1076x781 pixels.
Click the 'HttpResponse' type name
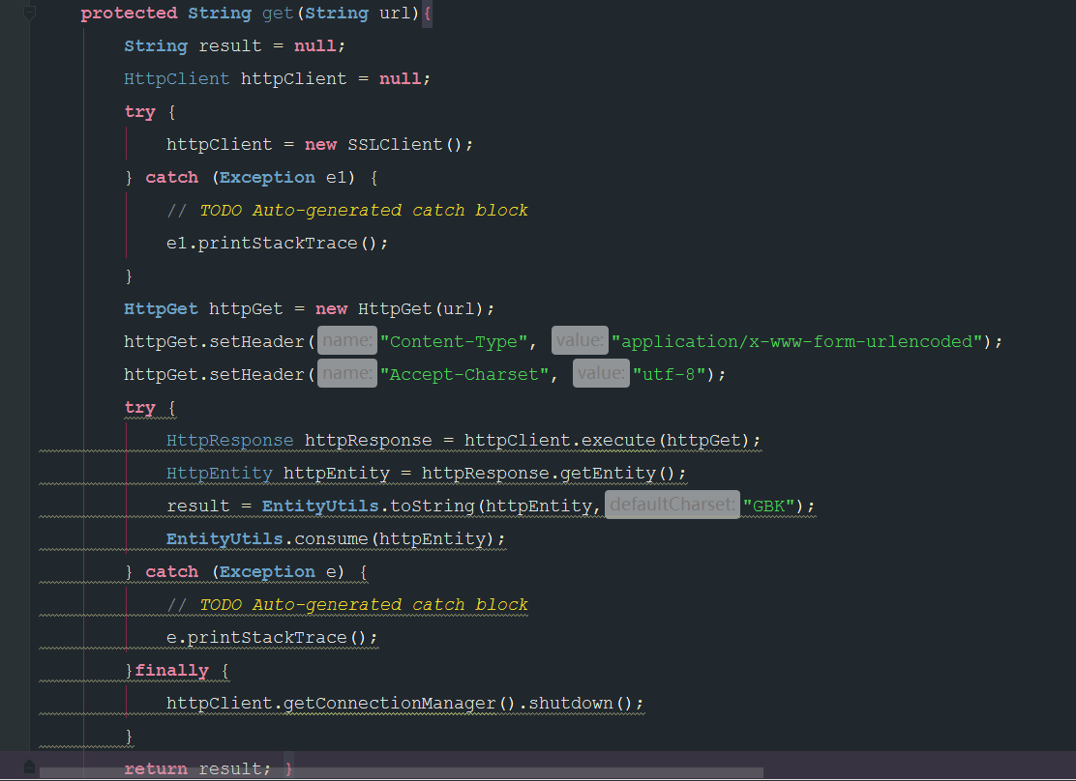click(230, 440)
